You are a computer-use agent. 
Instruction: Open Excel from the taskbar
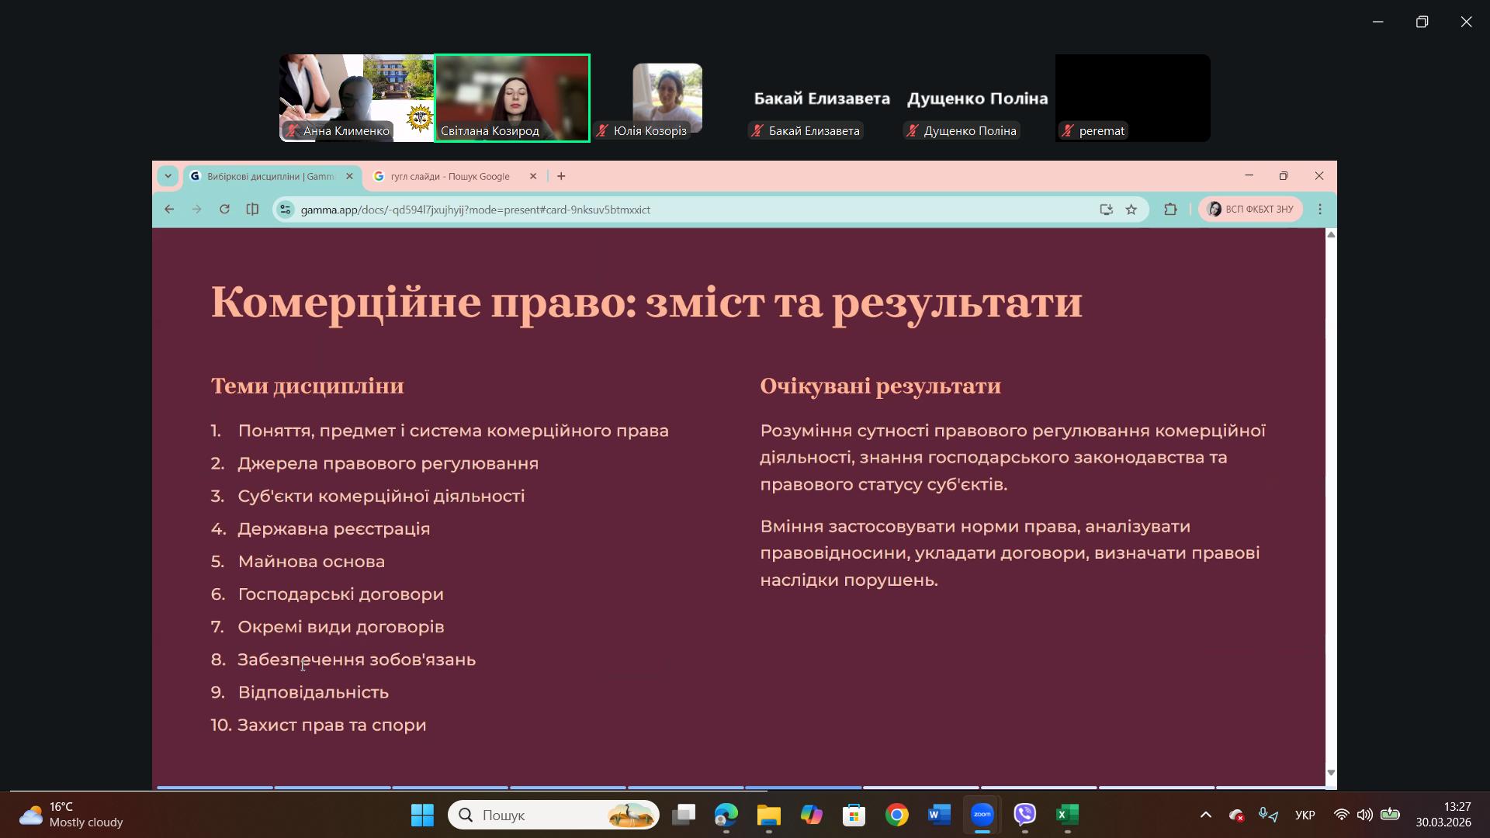coord(1068,815)
